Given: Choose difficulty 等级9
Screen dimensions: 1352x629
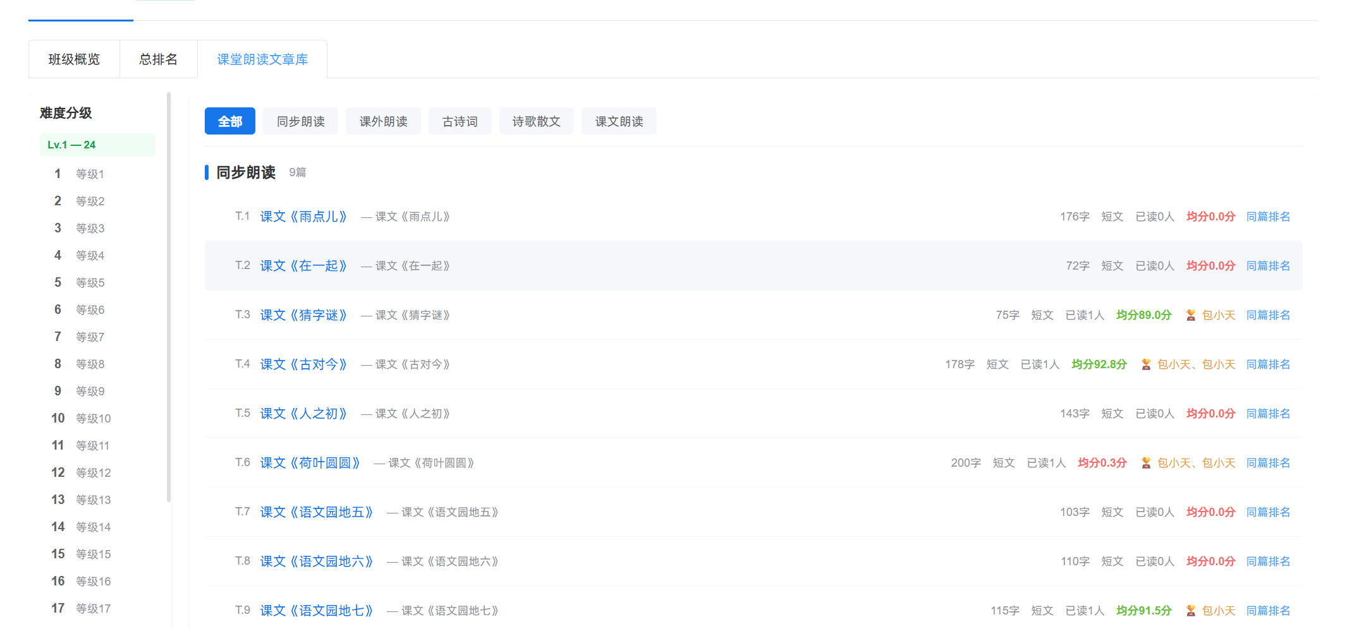Looking at the screenshot, I should 90,391.
